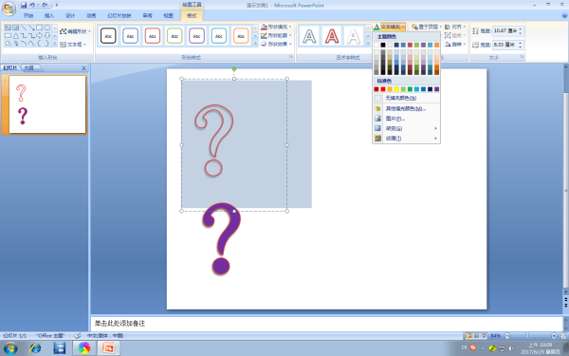
Task: Open the Windows Start menu
Action: click(x=9, y=348)
